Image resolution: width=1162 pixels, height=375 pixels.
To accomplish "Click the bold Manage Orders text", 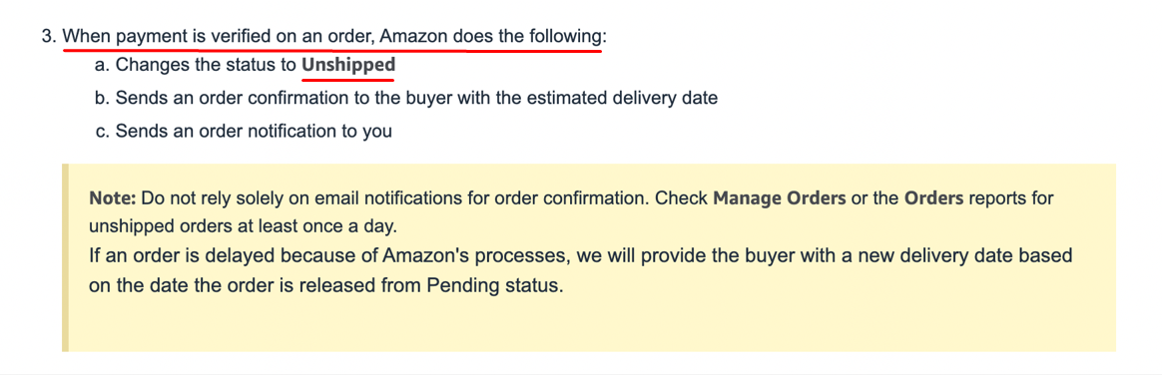I will coord(780,198).
